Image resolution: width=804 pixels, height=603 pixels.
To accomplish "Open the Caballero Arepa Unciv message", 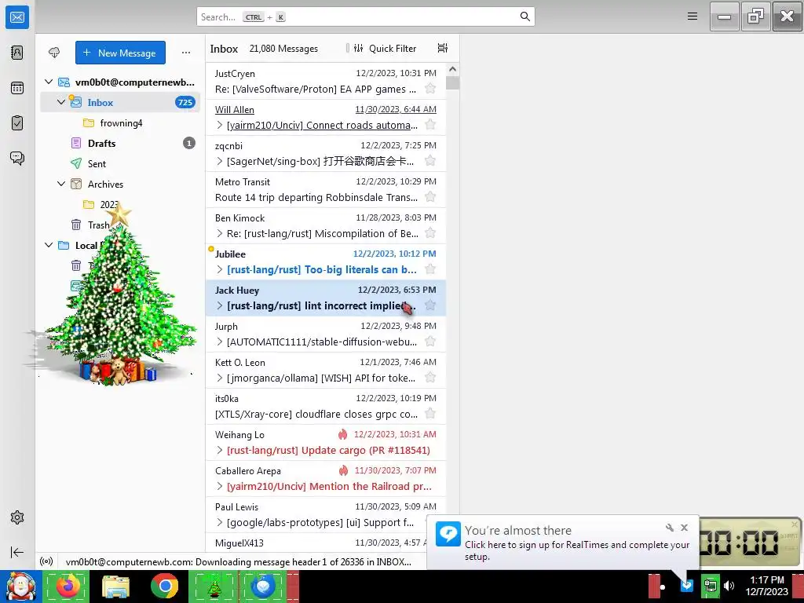I will (x=326, y=478).
